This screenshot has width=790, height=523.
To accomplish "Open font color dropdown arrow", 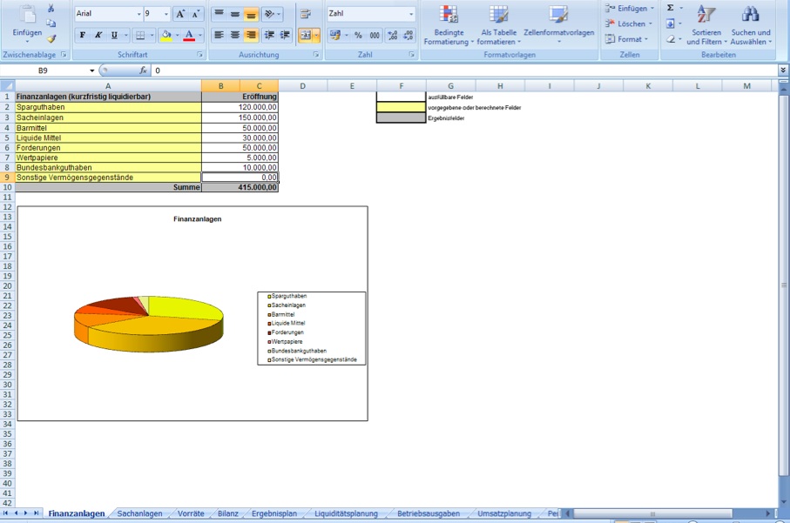I will click(200, 35).
